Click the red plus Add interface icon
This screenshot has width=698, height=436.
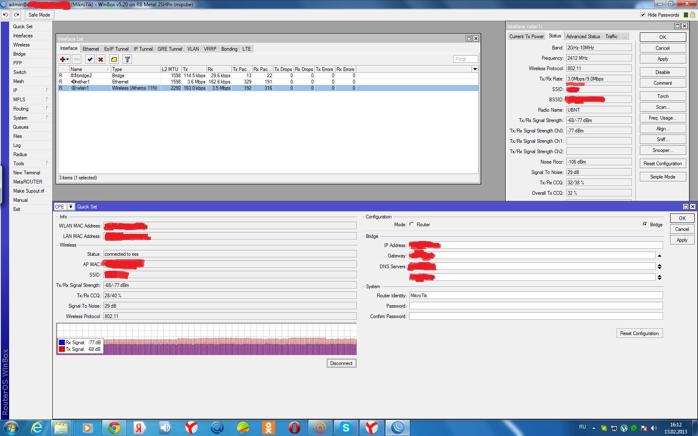[64, 59]
